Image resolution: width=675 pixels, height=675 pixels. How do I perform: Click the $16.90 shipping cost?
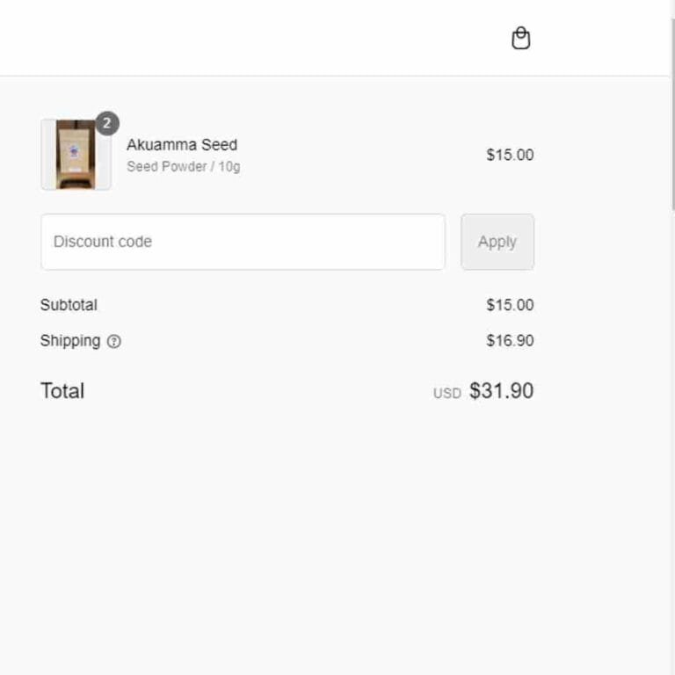click(510, 340)
